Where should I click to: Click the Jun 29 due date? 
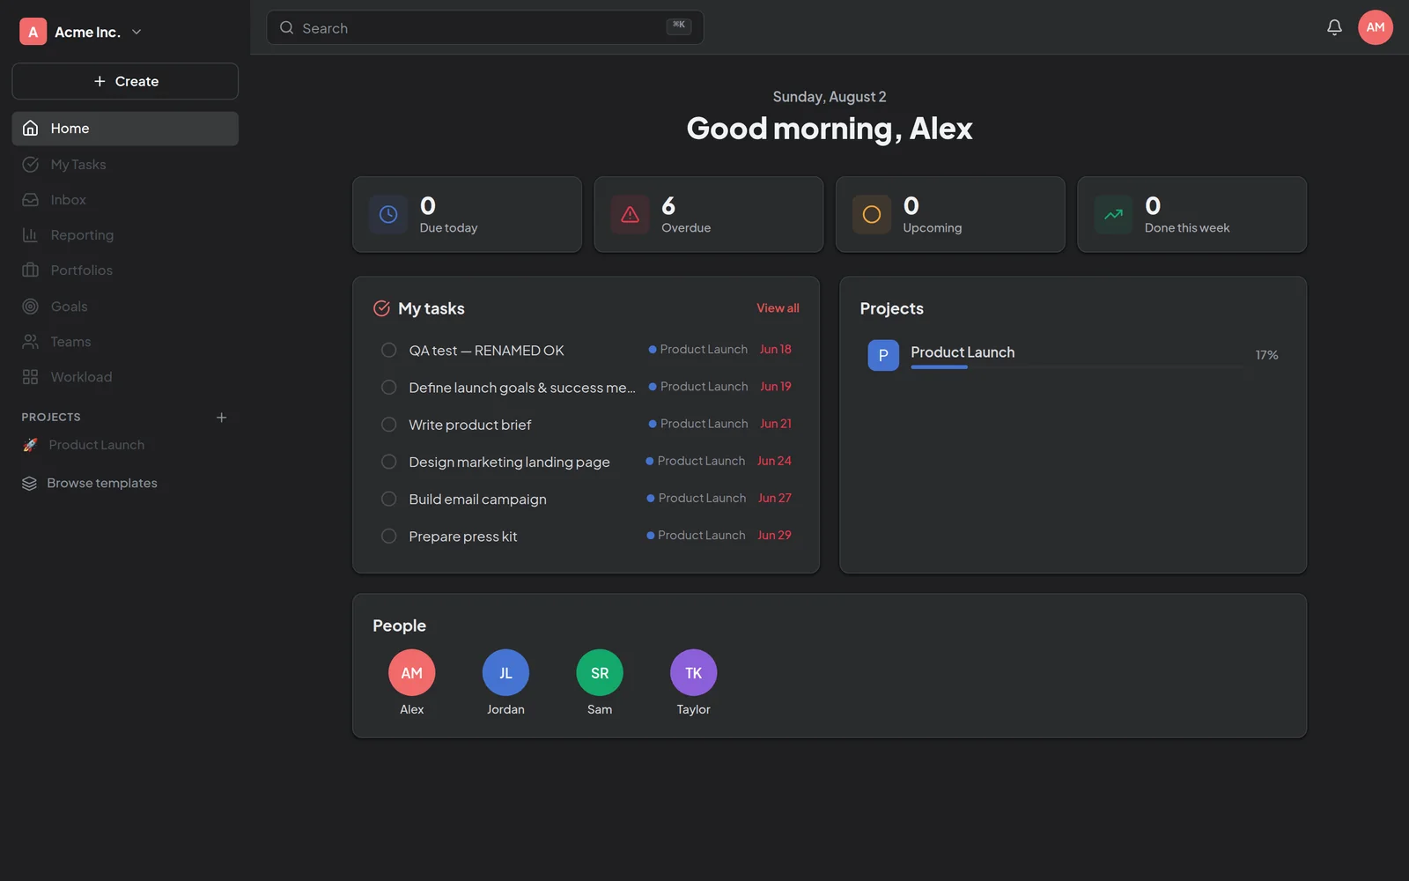pos(774,536)
